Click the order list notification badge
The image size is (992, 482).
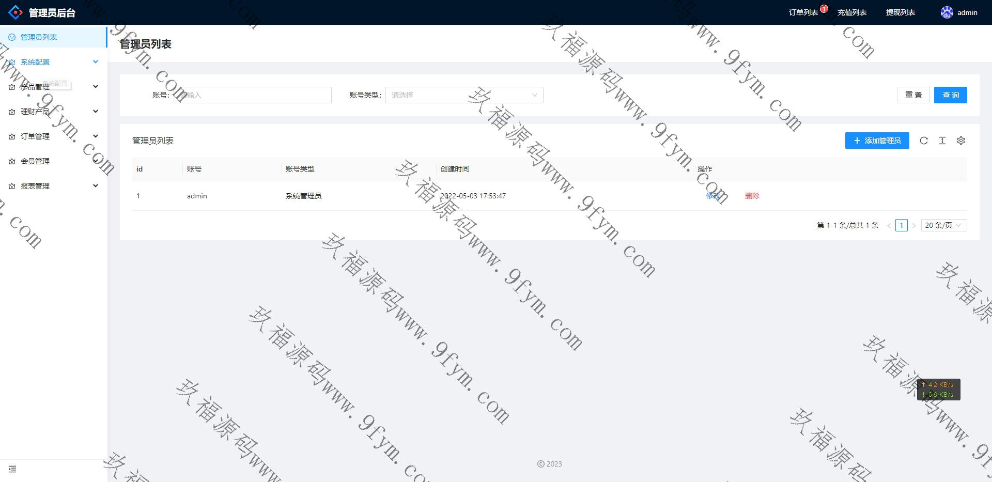pos(824,8)
